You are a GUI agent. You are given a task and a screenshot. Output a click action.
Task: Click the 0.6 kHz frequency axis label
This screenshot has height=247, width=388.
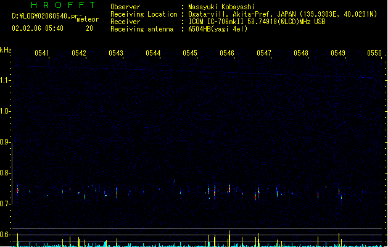pyautogui.click(x=5, y=235)
